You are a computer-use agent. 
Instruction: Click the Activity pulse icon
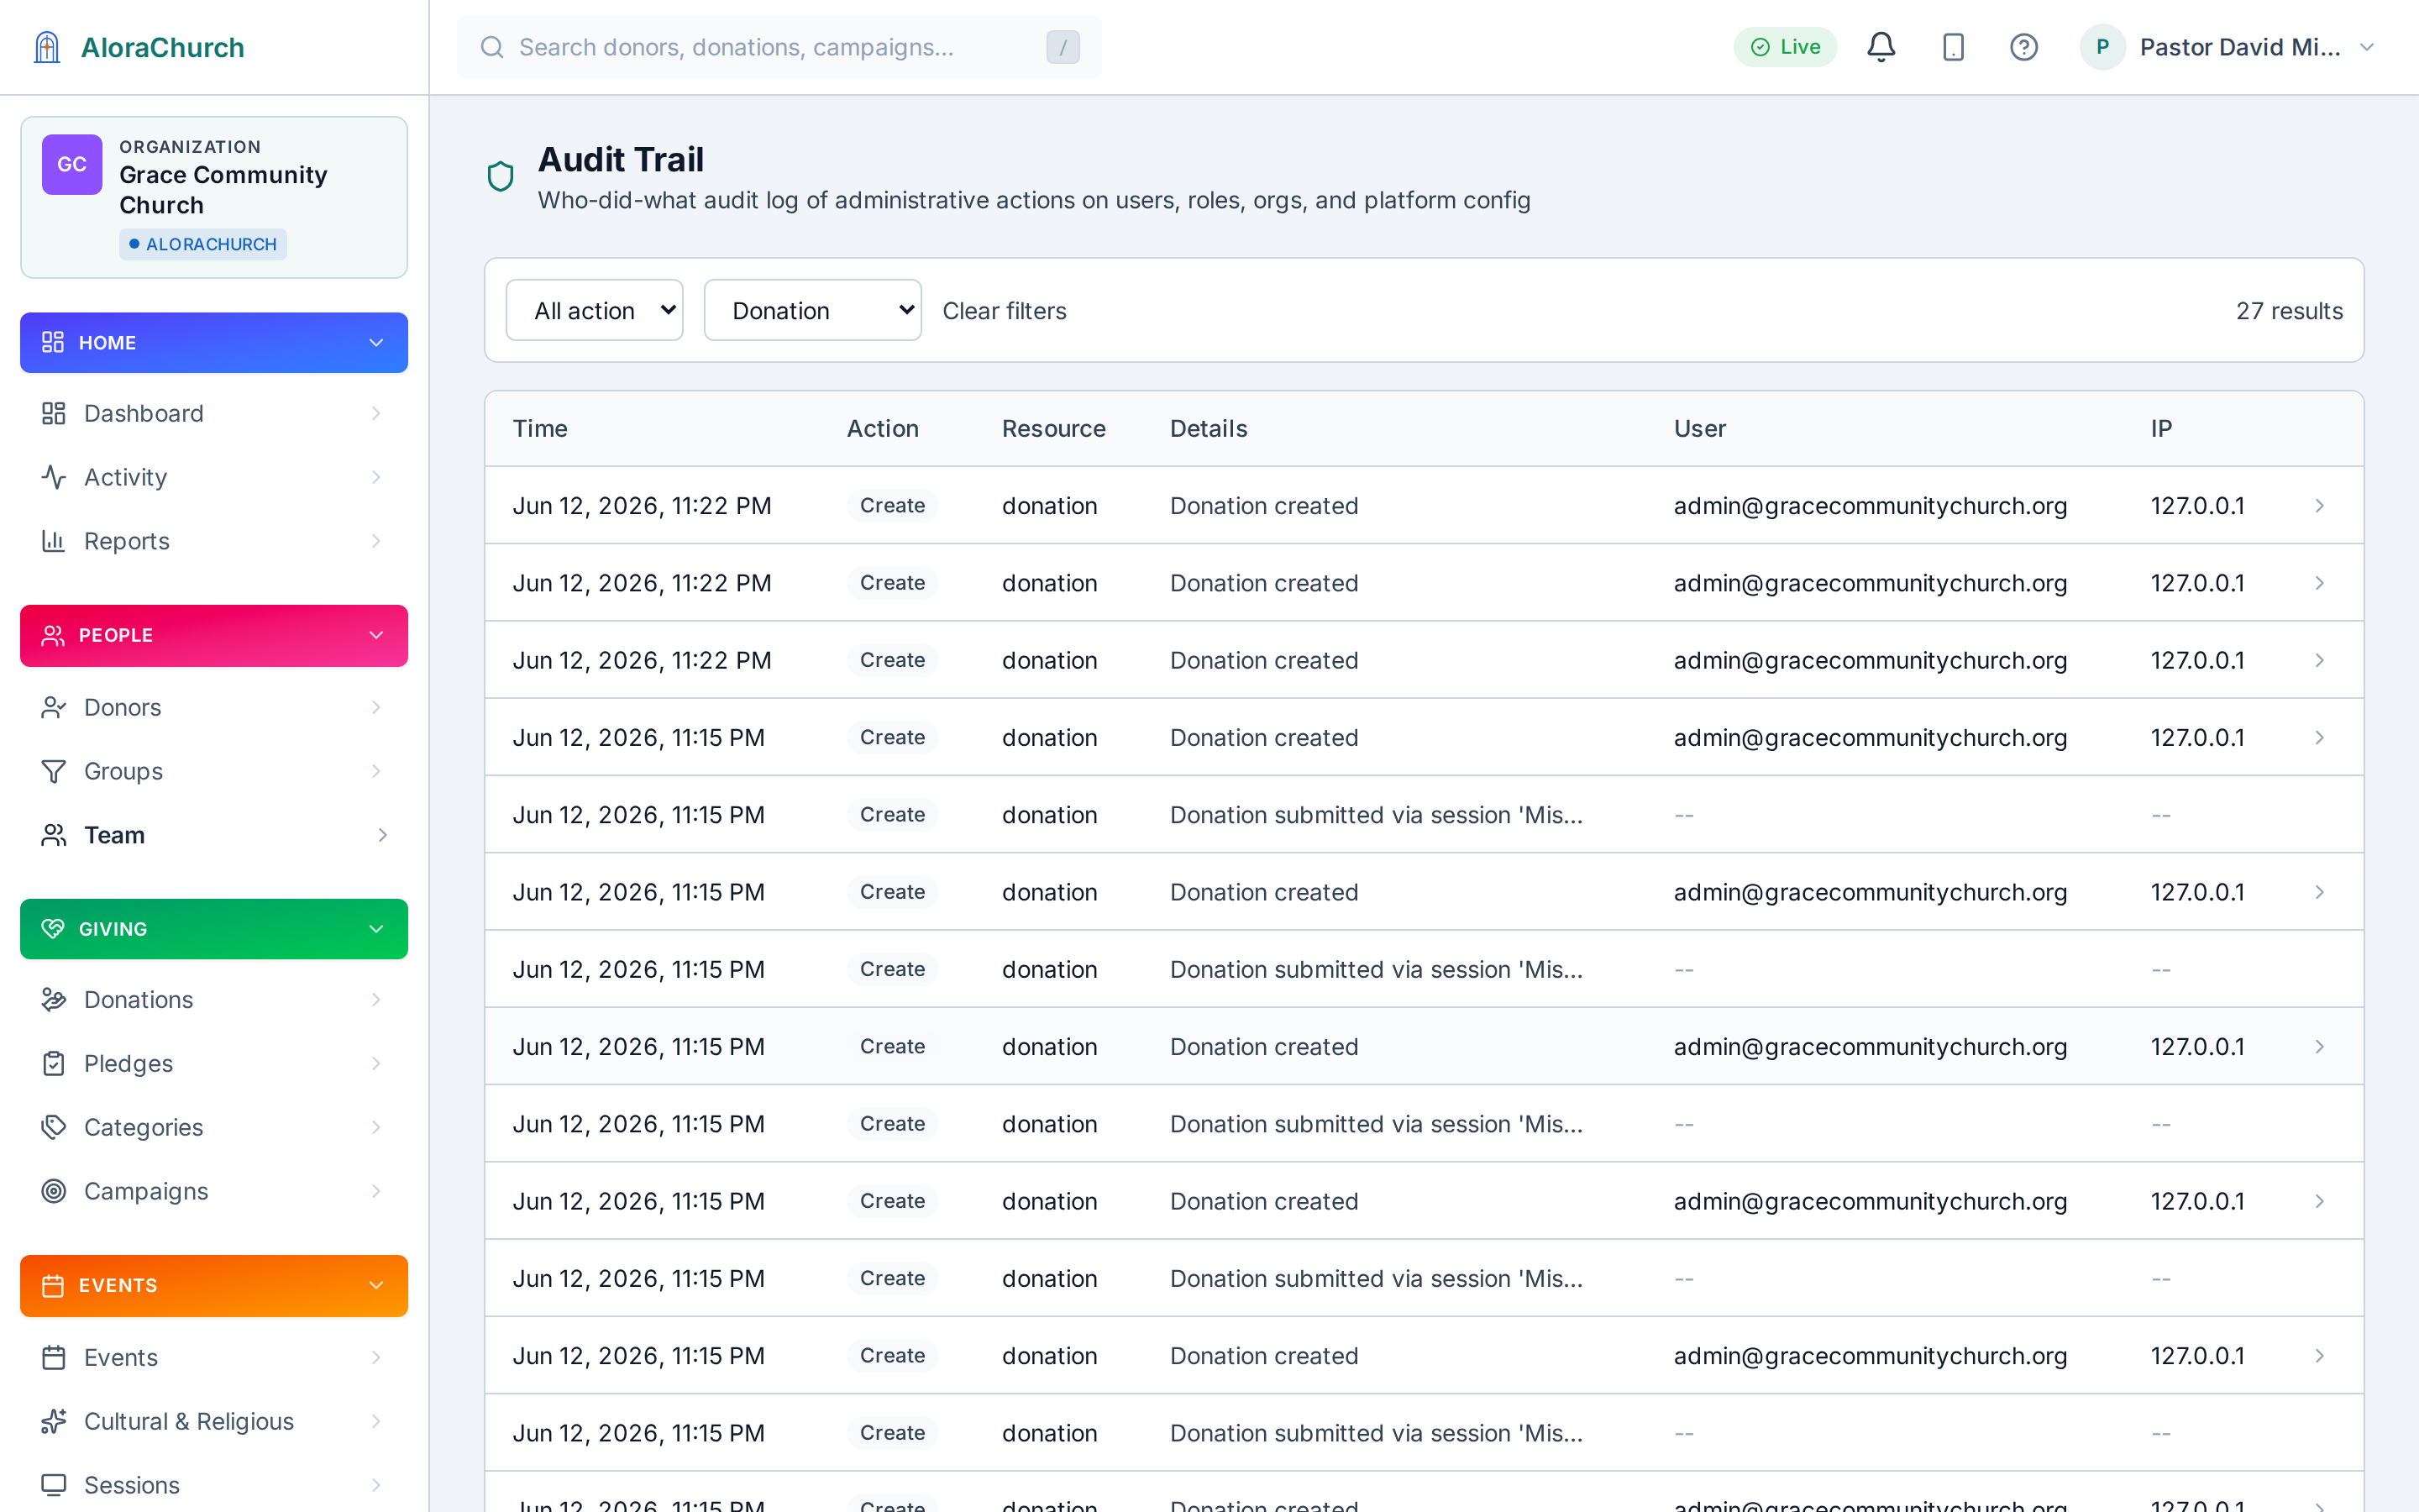(x=53, y=477)
